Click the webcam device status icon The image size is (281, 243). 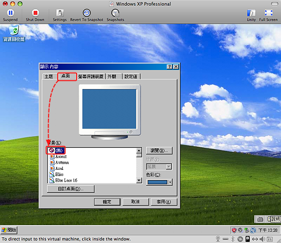point(218,239)
